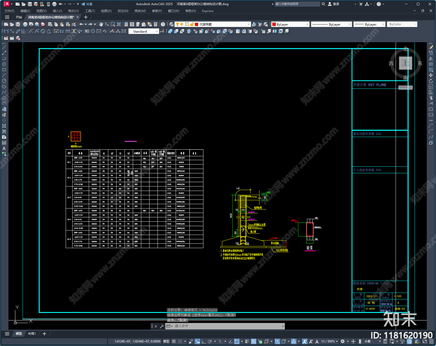
Task: Toggle Dynamic Input in the status bar
Action: [x=197, y=341]
